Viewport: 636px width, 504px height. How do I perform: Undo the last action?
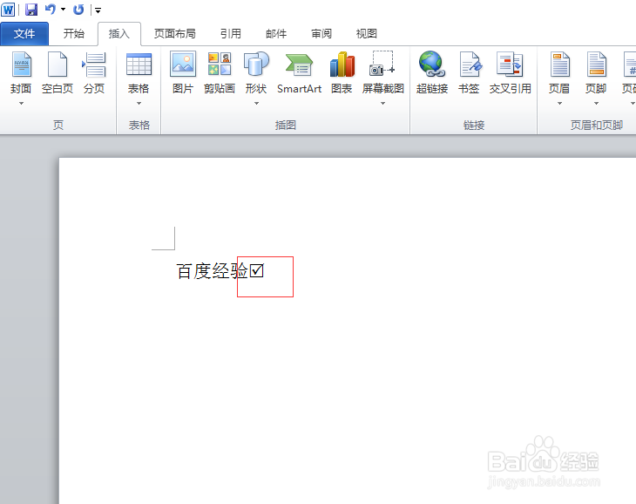click(x=50, y=9)
